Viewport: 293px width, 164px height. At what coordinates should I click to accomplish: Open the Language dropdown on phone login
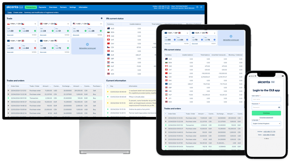pyautogui.click(x=266, y=123)
